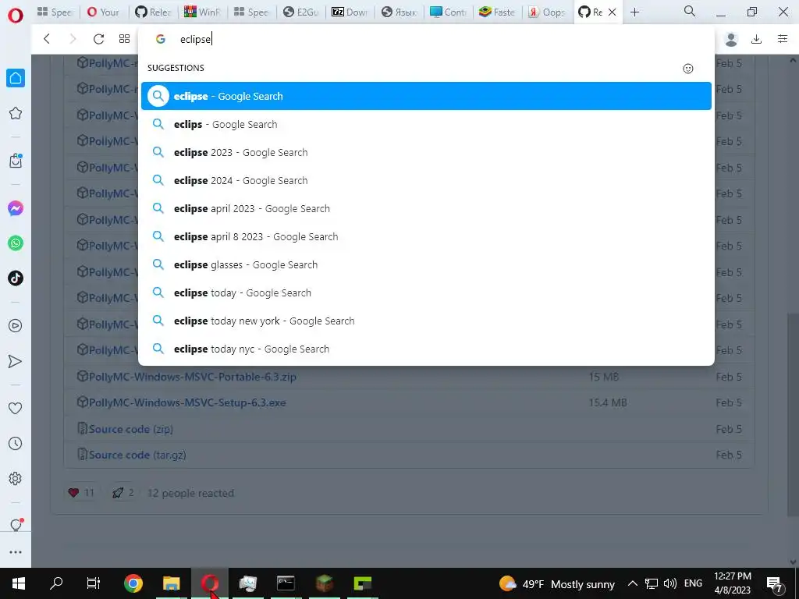Image resolution: width=799 pixels, height=599 pixels.
Task: Open Settings gear in the sidebar
Action: tap(16, 478)
